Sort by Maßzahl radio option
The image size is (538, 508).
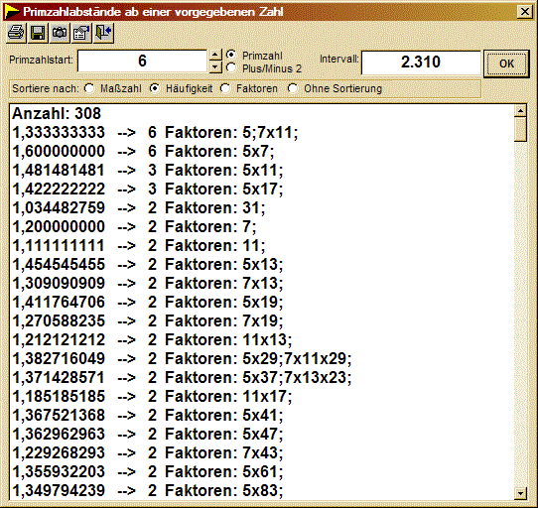(x=89, y=88)
